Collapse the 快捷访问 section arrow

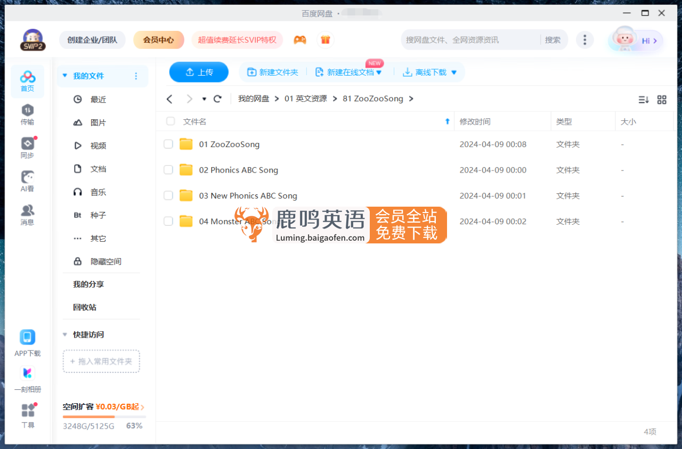(65, 335)
